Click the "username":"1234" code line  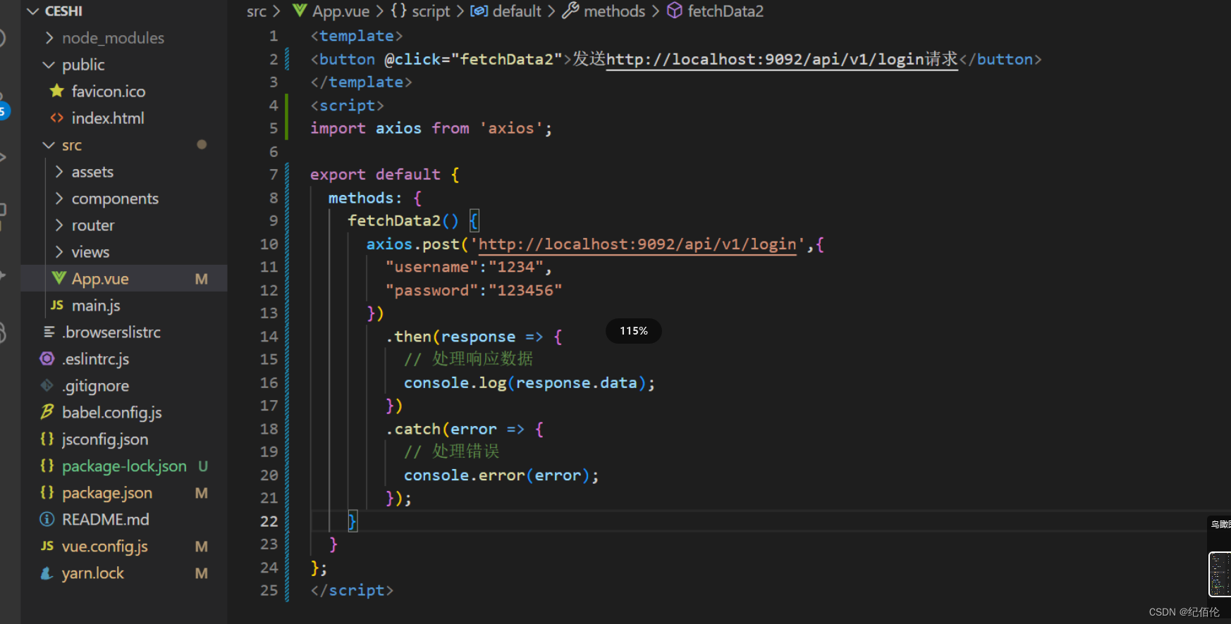tap(468, 267)
